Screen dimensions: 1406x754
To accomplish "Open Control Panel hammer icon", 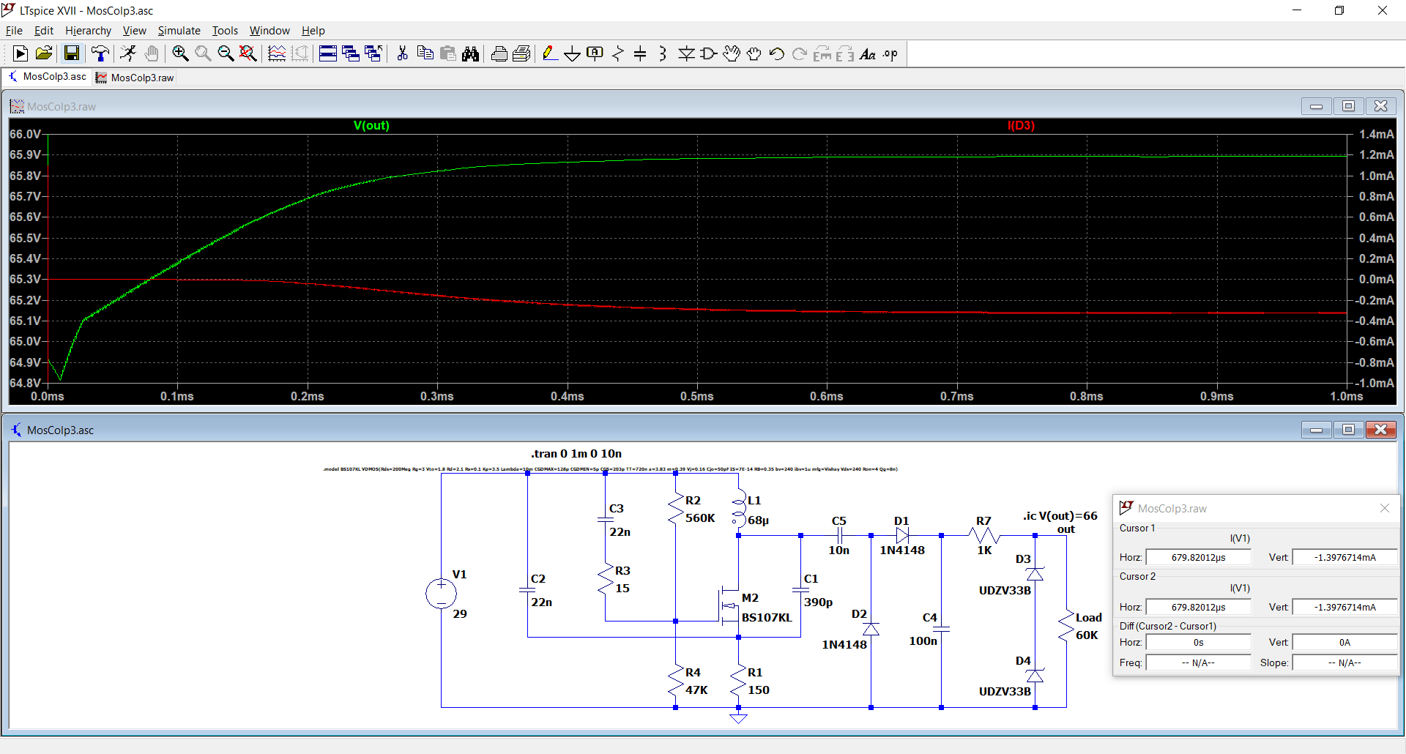I will 100,53.
